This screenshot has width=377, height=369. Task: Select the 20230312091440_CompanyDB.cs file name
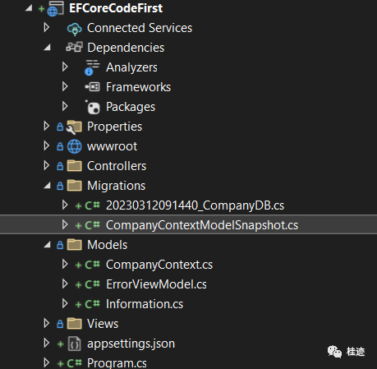195,205
